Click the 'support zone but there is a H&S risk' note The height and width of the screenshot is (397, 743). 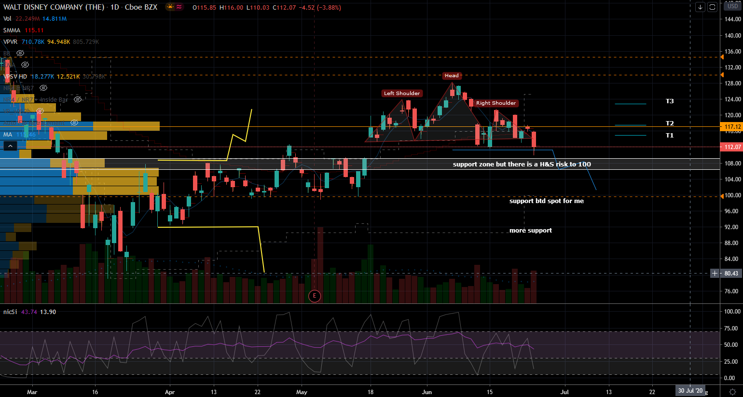click(522, 164)
